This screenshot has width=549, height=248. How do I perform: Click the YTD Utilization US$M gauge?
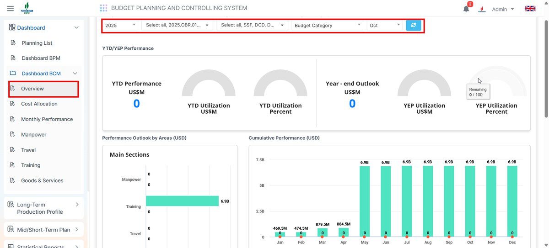pos(209,83)
